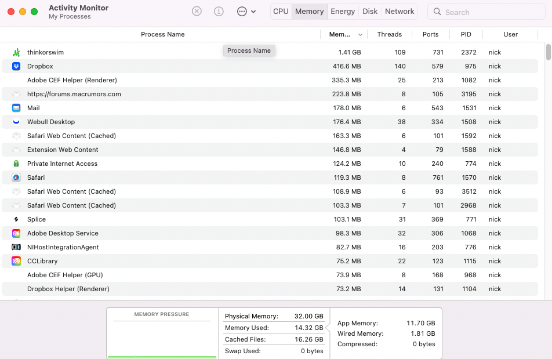
Task: Click the Webull Desktop icon
Action: pos(16,122)
